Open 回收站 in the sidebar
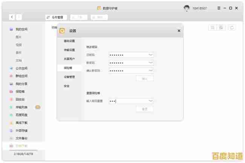Image resolution: width=245 pixels, height=163 pixels. 20,99
